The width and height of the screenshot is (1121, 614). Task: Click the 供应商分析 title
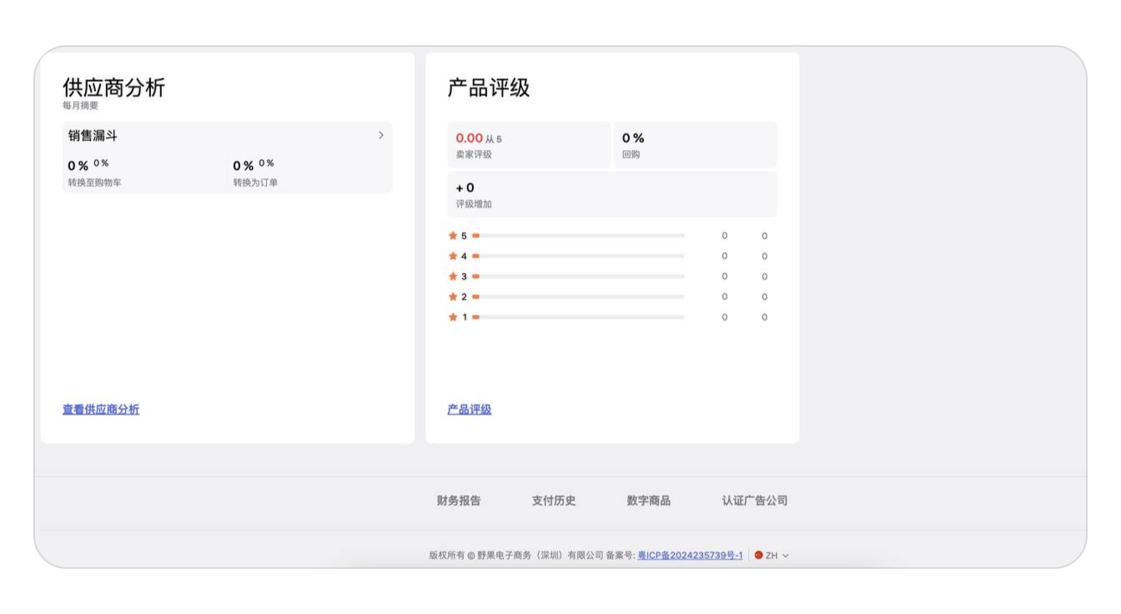[x=114, y=88]
